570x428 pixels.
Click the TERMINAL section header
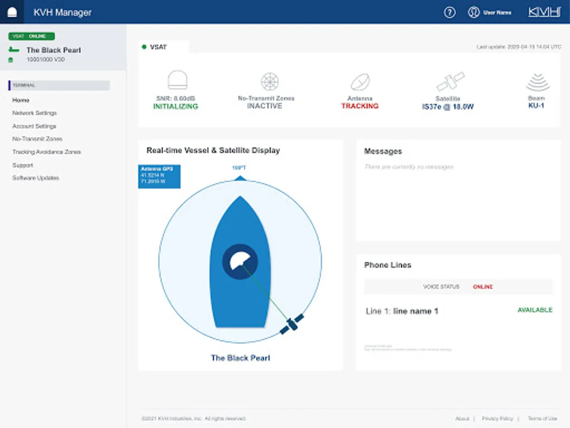click(59, 86)
